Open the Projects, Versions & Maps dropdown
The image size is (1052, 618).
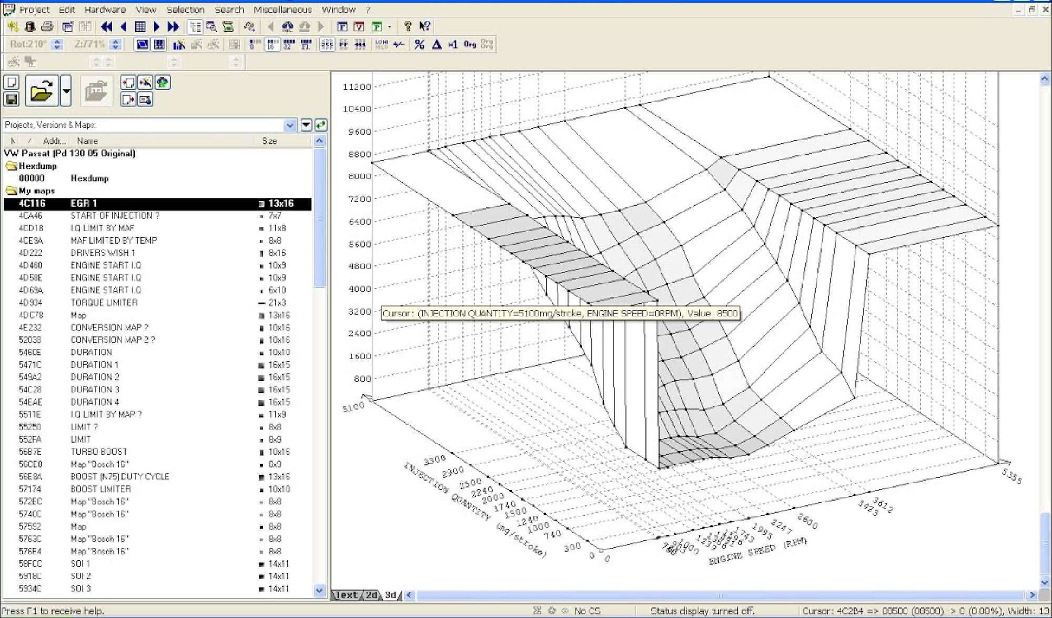click(x=289, y=125)
